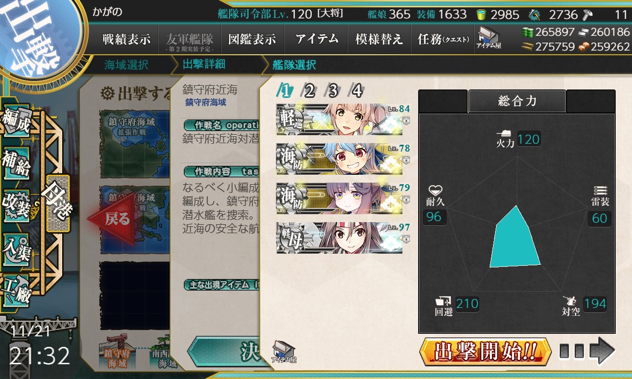Viewport: 632px width, 379px height.
Task: Return to 母港 home port
Action: [x=57, y=204]
